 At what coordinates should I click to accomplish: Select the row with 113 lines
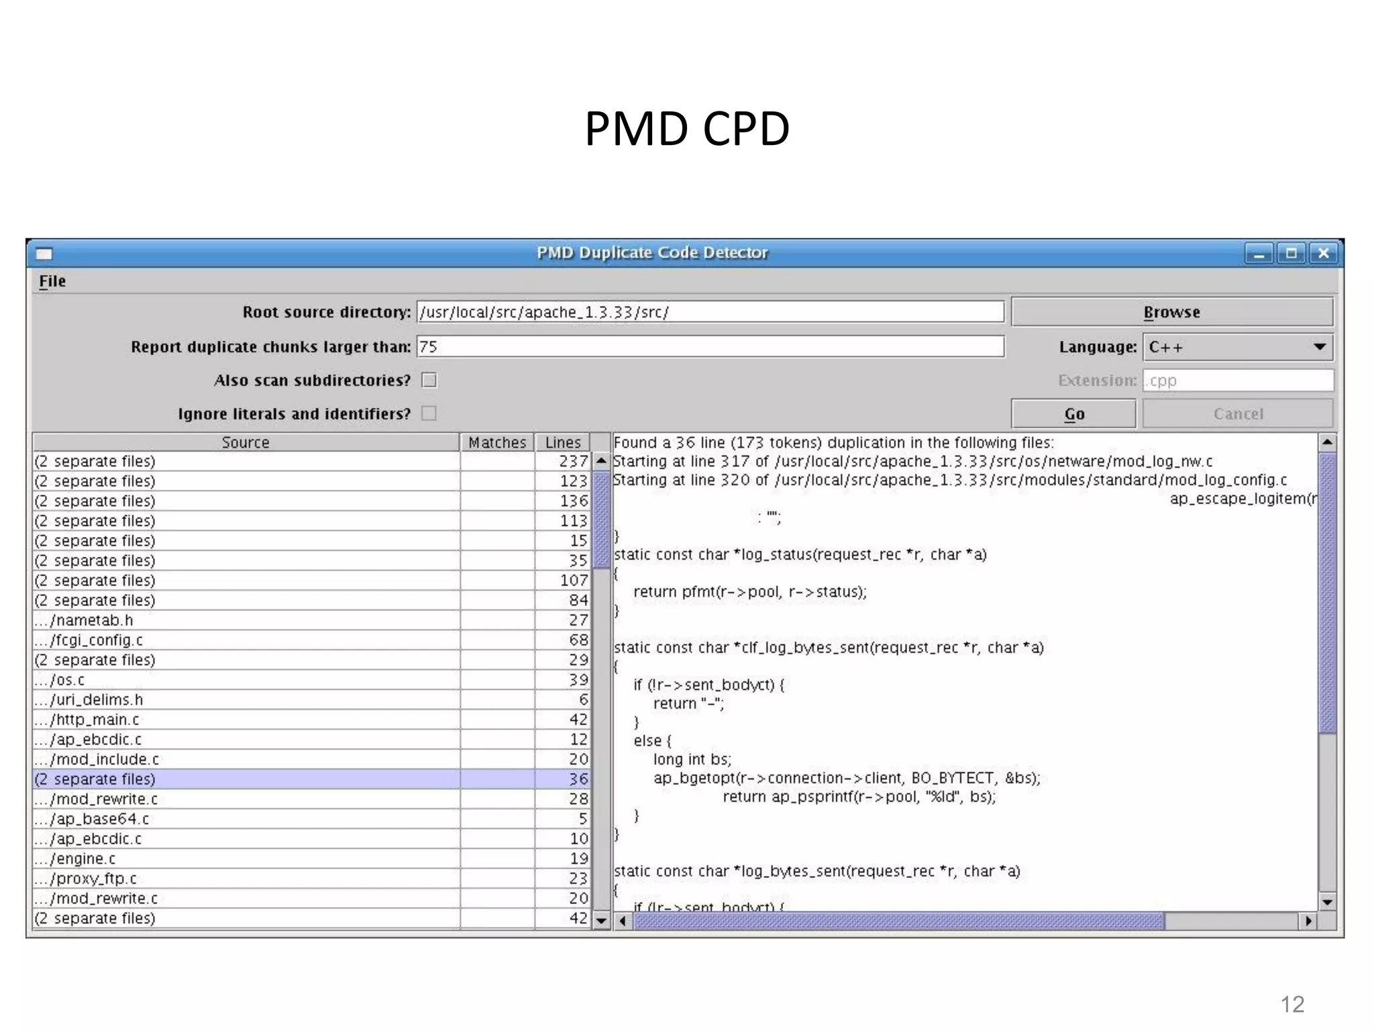coord(311,521)
